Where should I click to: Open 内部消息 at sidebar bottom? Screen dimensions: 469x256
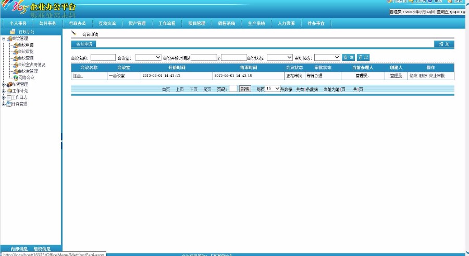coord(19,249)
